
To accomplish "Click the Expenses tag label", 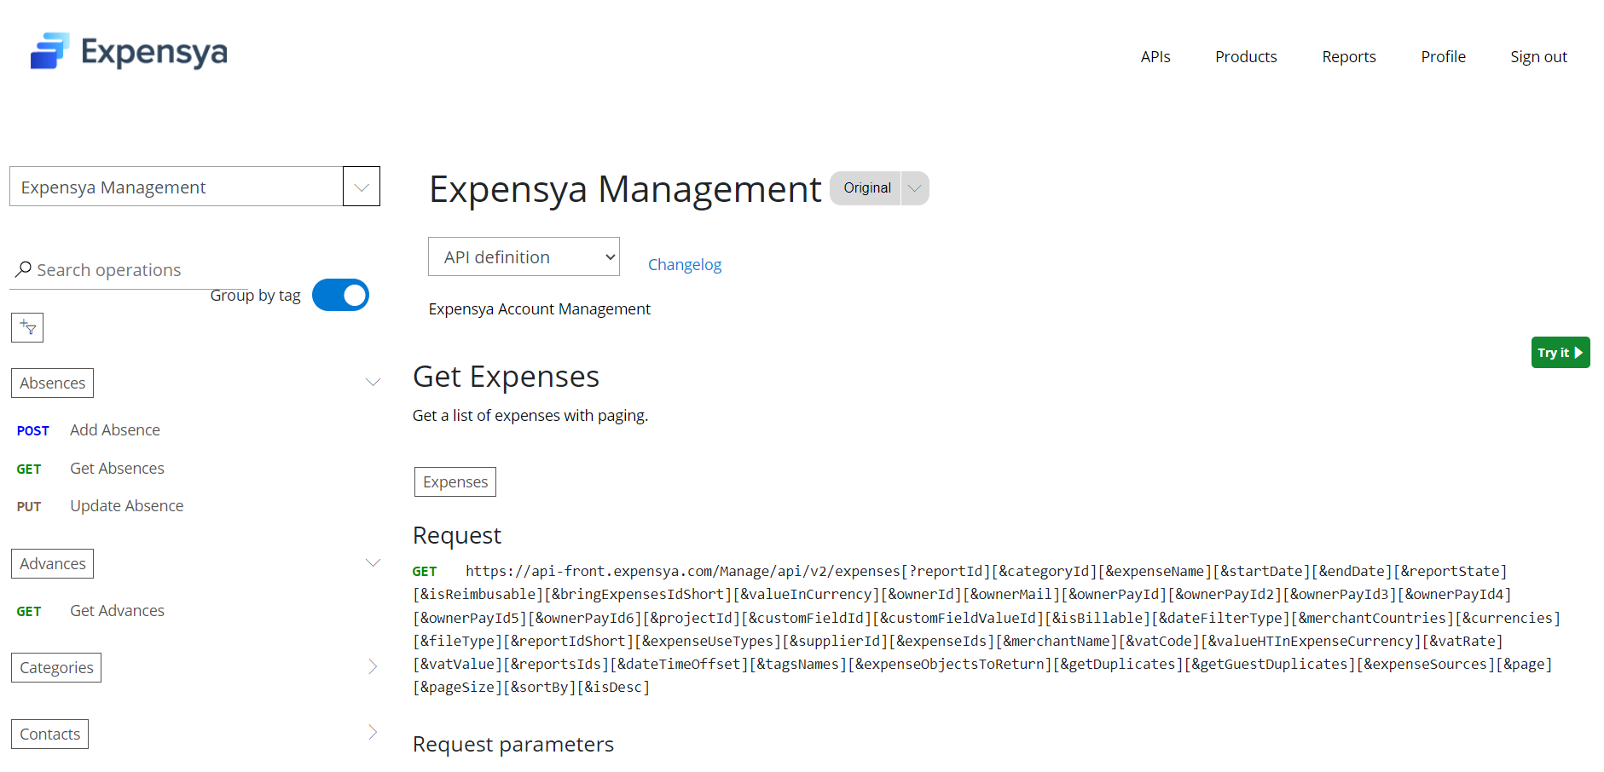I will (x=455, y=482).
